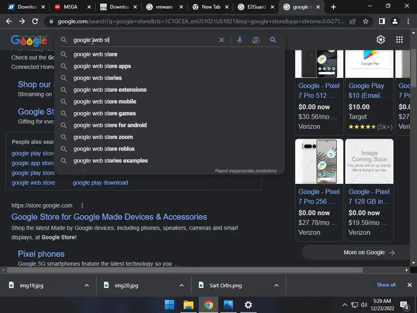Select suggestion 'google web store zoom'
The width and height of the screenshot is (417, 313).
170,137
